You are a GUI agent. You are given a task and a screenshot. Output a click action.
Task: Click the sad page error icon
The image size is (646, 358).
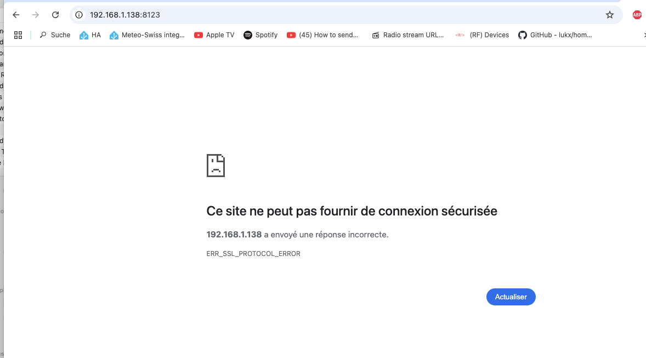pos(216,166)
